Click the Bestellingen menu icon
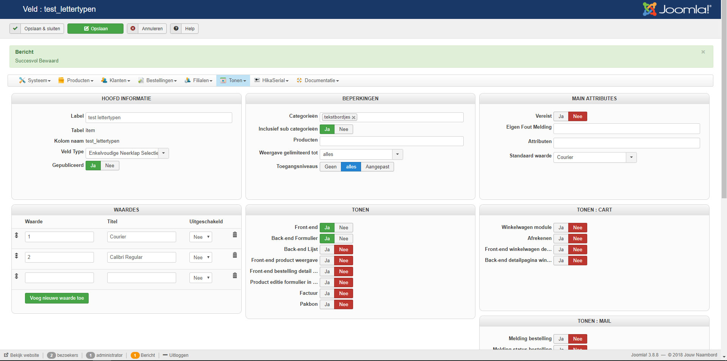 (141, 80)
